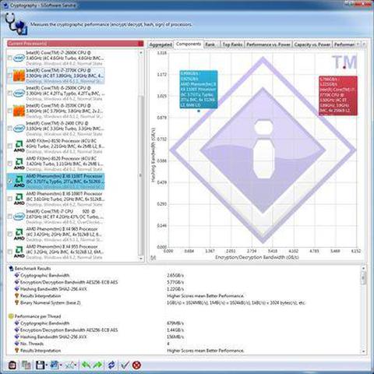Toggle the Core i5-2400 checkbox

tap(10, 129)
